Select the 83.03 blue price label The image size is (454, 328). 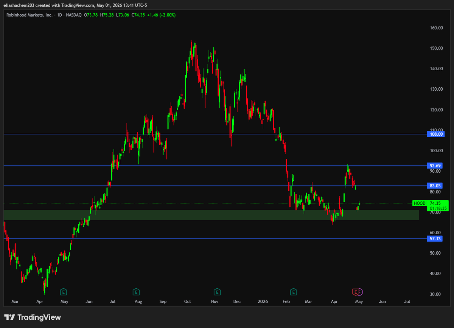pos(435,186)
